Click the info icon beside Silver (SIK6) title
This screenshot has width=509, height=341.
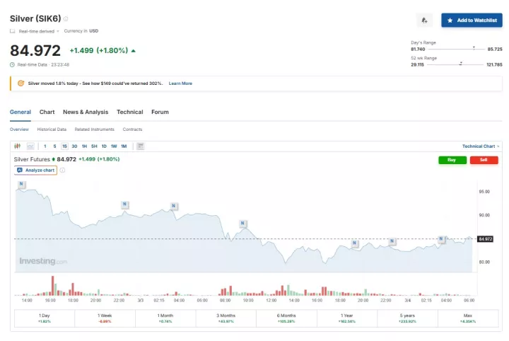66,18
